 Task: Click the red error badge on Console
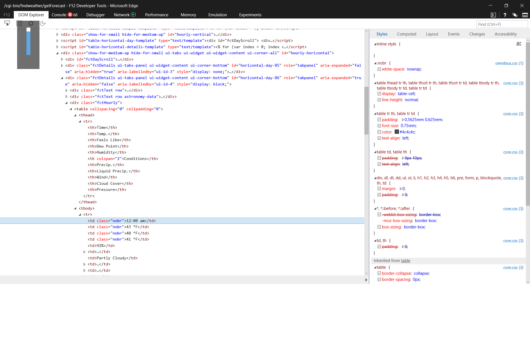(70, 15)
